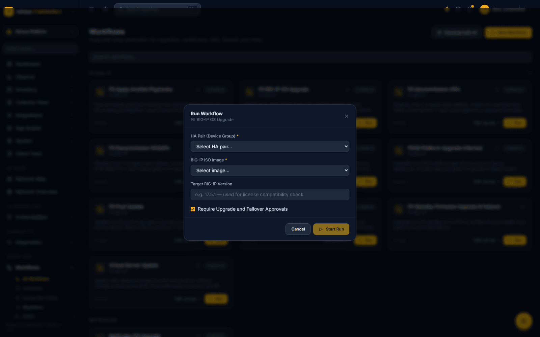Click the Start Run button
This screenshot has height=337, width=540.
[331, 229]
